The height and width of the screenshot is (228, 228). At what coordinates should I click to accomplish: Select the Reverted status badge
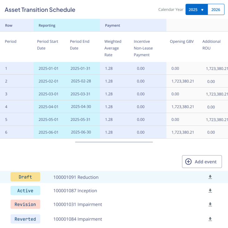pyautogui.click(x=25, y=219)
